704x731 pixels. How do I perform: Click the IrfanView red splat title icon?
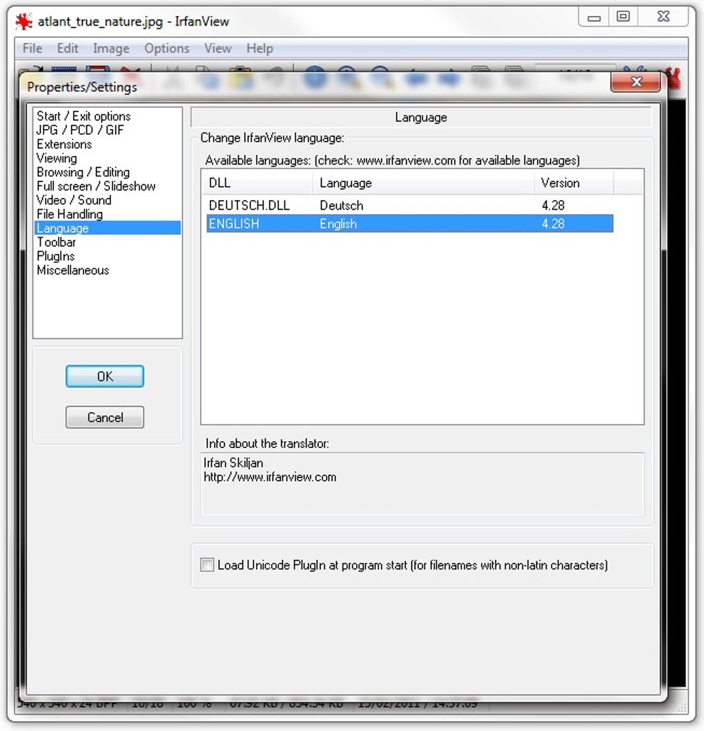point(23,21)
